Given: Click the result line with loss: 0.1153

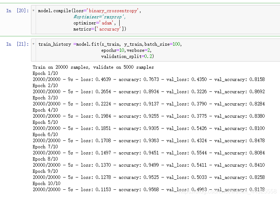Looking at the screenshot, I should (x=148, y=189).
